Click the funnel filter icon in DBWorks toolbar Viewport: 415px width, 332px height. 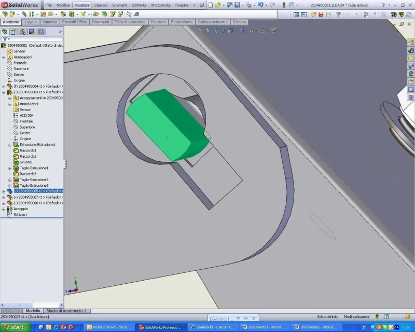[x=339, y=15]
